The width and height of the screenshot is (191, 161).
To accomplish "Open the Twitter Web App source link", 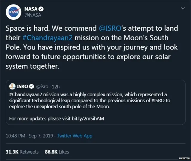I will (75, 136).
